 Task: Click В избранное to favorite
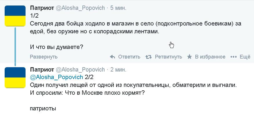click(210, 57)
